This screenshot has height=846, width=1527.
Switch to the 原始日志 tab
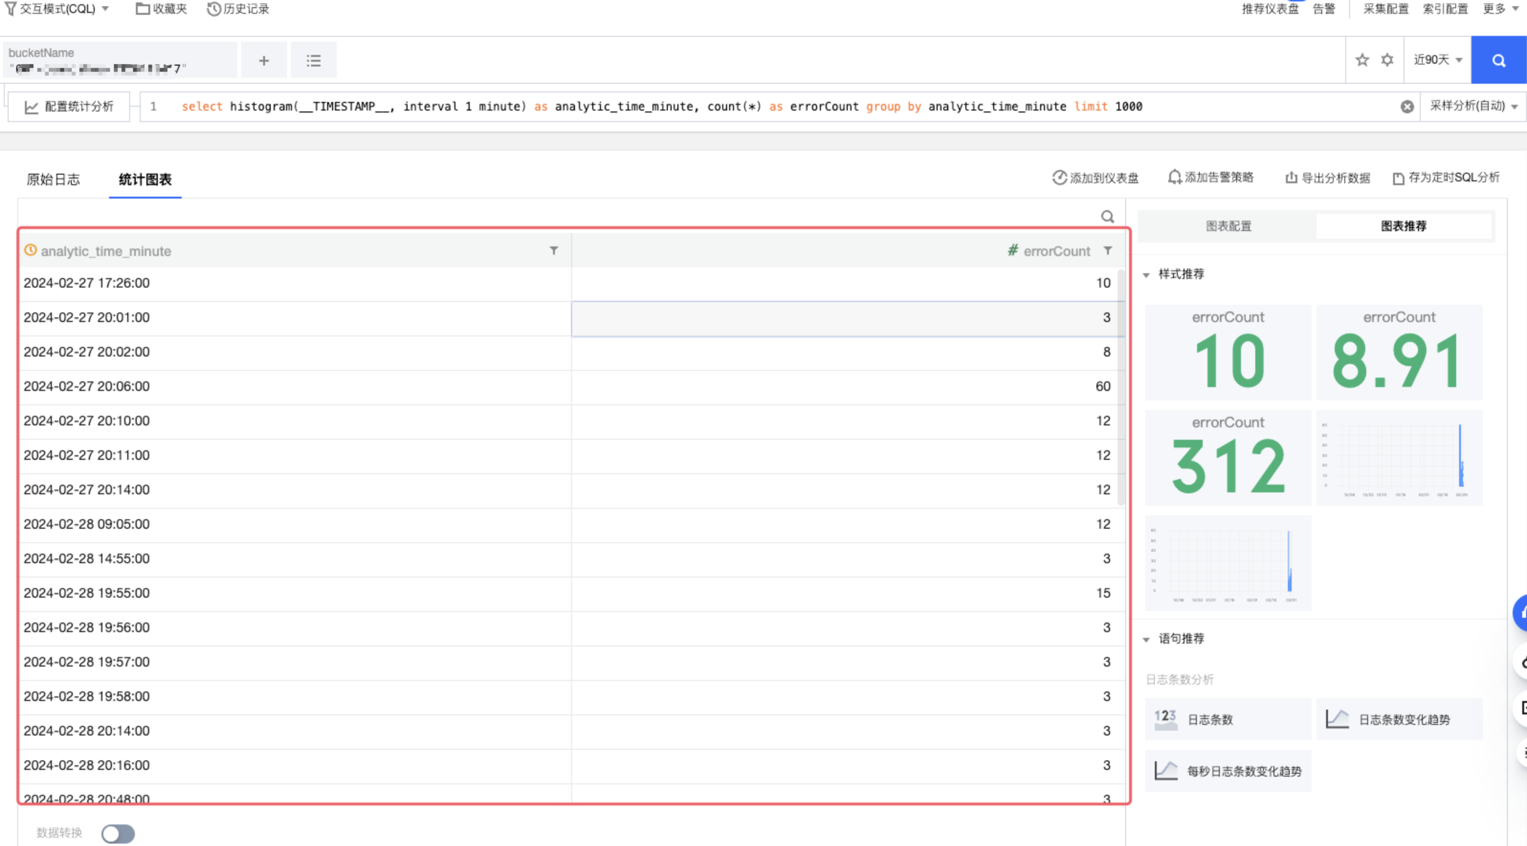pos(53,179)
